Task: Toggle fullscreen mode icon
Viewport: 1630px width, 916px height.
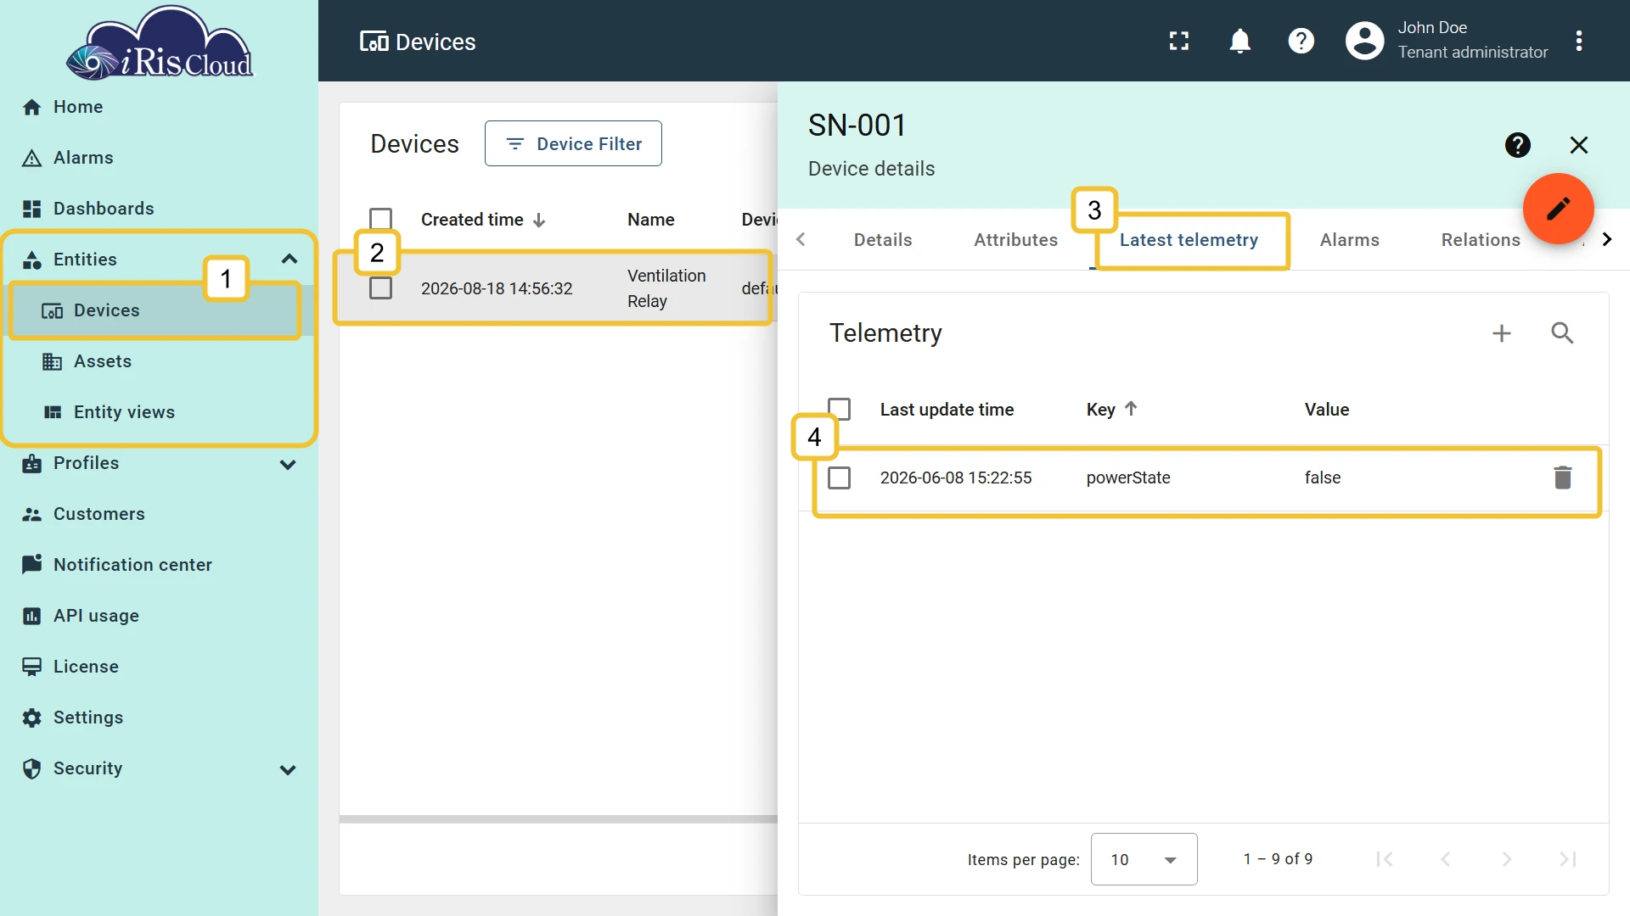Action: point(1178,41)
